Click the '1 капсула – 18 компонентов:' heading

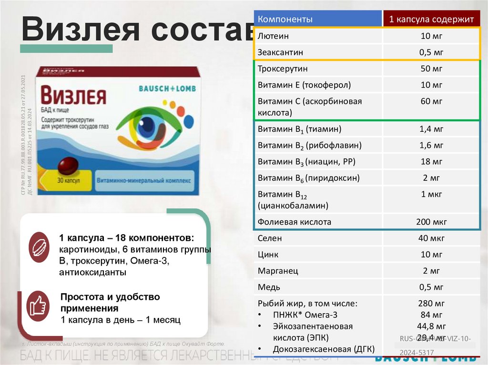click(x=127, y=238)
